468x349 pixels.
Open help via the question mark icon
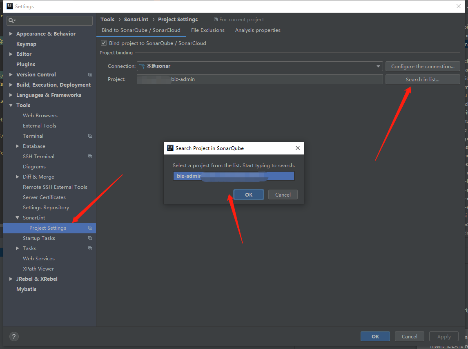click(14, 336)
